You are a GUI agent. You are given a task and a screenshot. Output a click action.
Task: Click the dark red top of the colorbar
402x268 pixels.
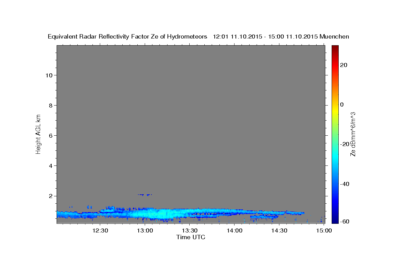coord(335,48)
